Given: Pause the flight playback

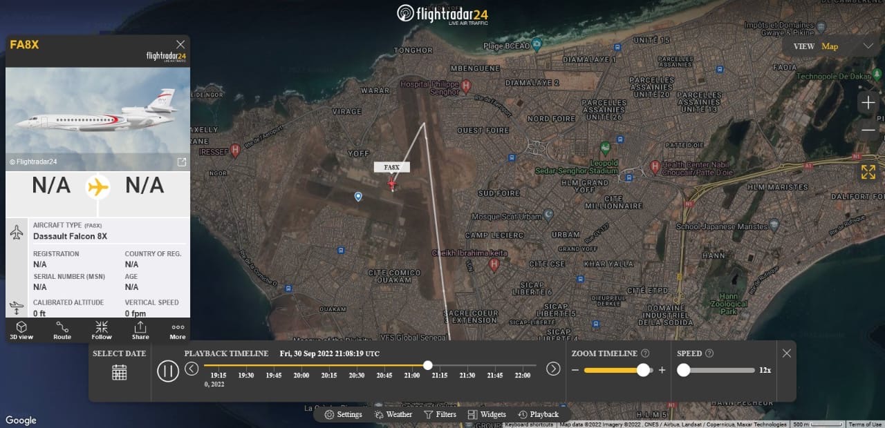Looking at the screenshot, I should pos(168,371).
